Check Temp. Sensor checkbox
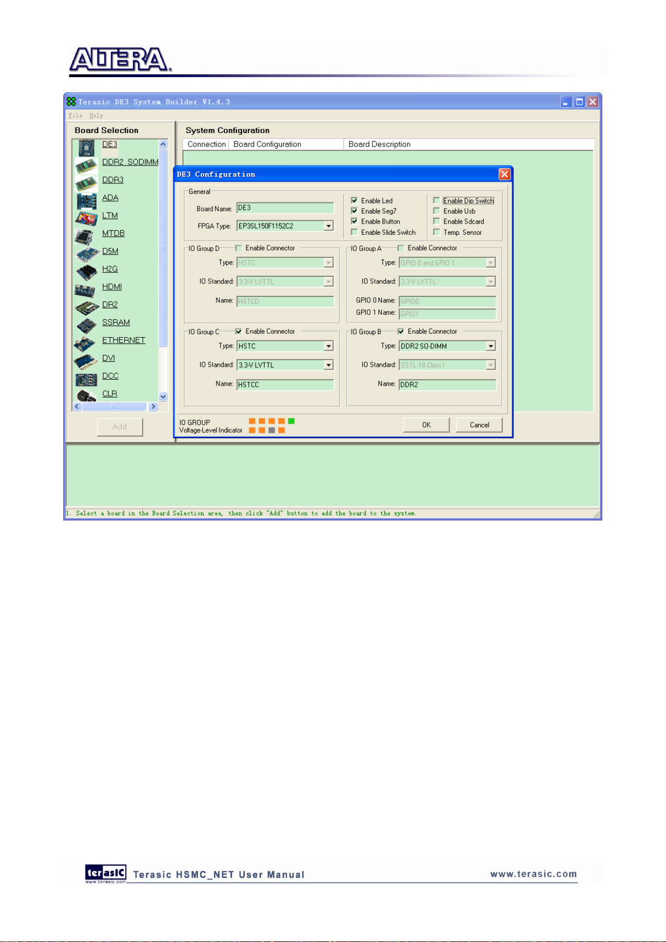 436,232
